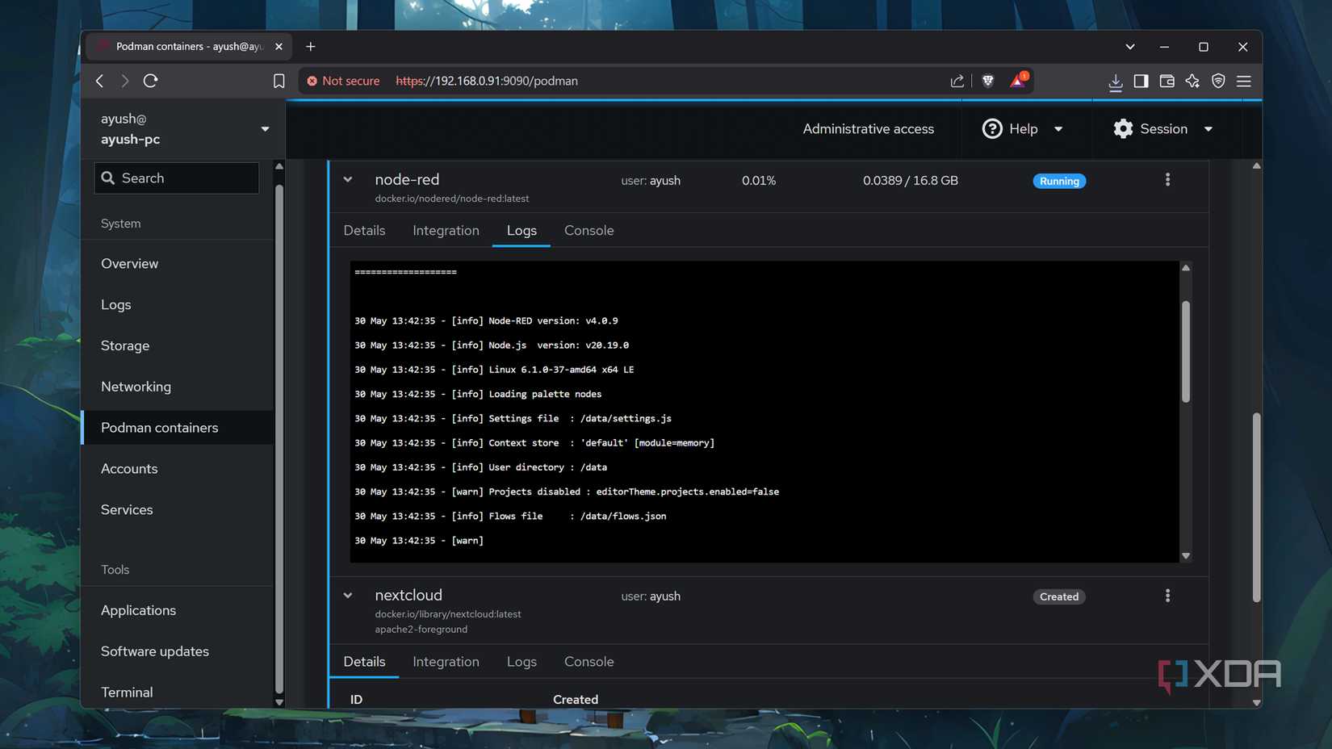The image size is (1332, 749).
Task: Go back using the browser back arrow
Action: pyautogui.click(x=100, y=81)
